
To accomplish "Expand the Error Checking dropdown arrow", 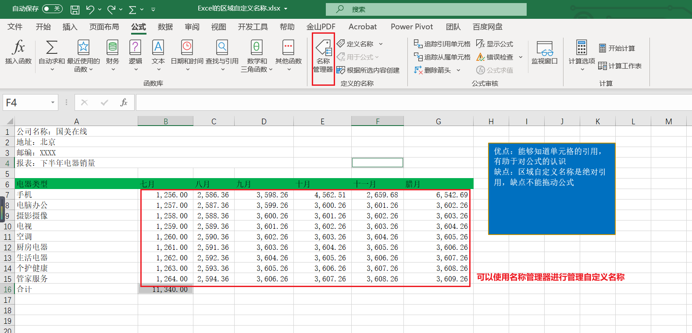I will click(521, 57).
